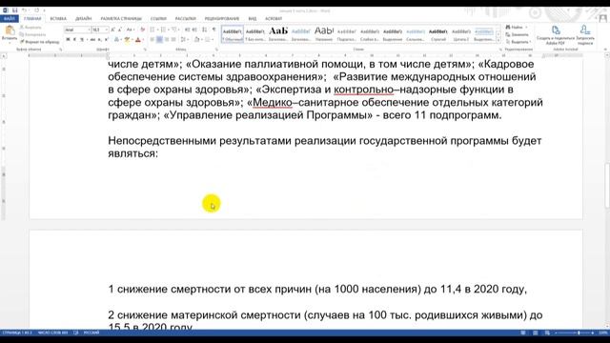This screenshot has height=343, width=610.
Task: Toggle Bold formatting
Action: coord(68,39)
